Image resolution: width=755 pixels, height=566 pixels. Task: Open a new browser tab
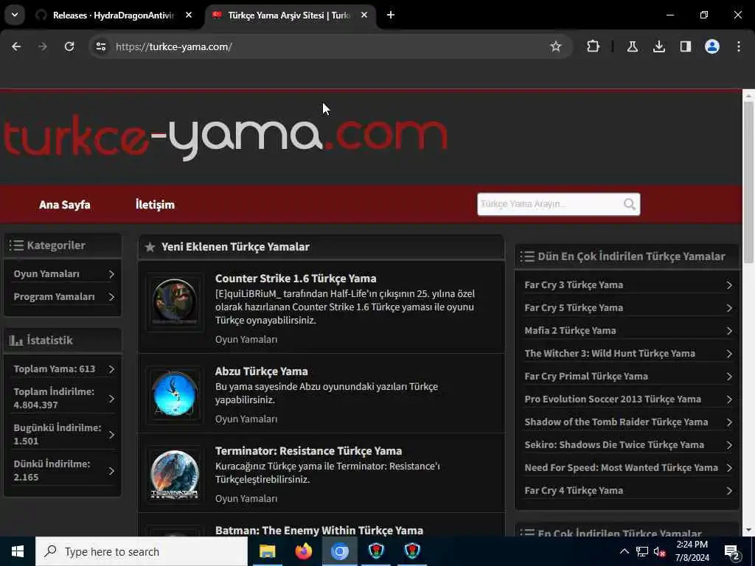coord(391,15)
